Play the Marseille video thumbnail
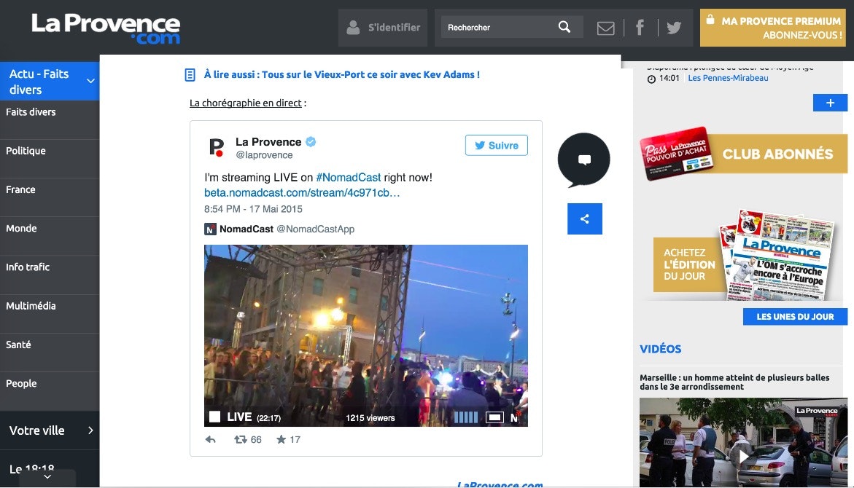The image size is (854, 488). tap(743, 442)
